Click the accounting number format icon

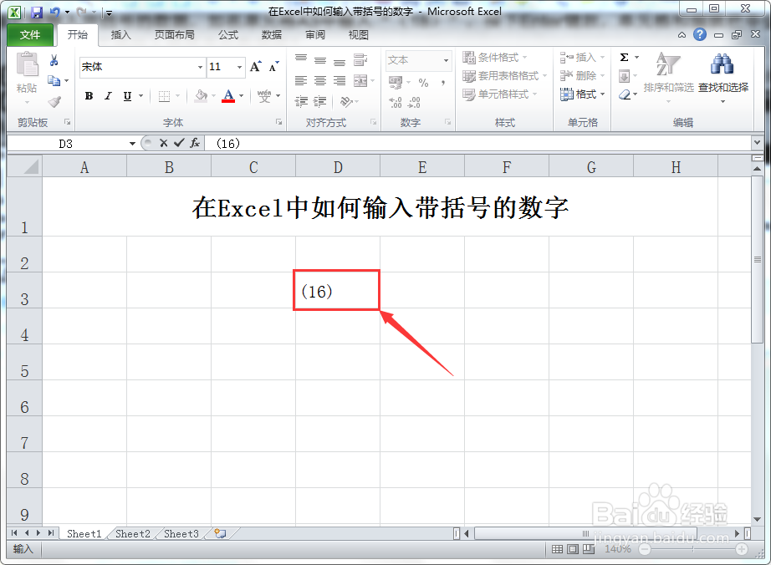pos(396,82)
